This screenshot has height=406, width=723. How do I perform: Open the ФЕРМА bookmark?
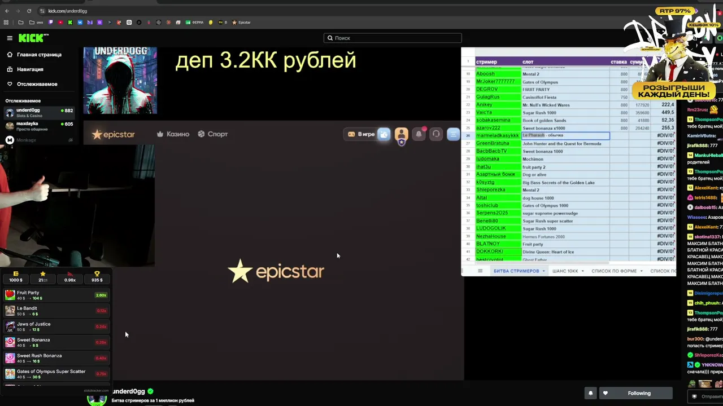click(195, 23)
